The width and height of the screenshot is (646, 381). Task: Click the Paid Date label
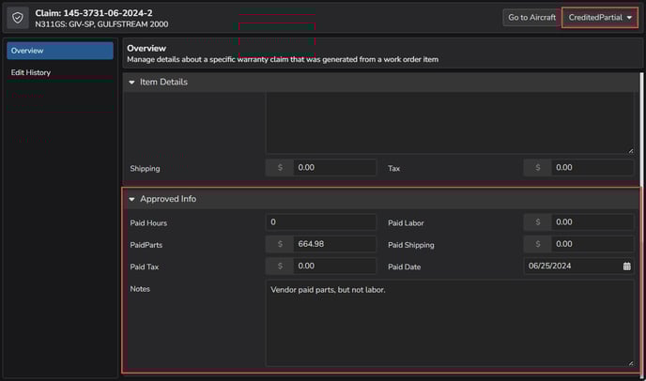click(404, 267)
